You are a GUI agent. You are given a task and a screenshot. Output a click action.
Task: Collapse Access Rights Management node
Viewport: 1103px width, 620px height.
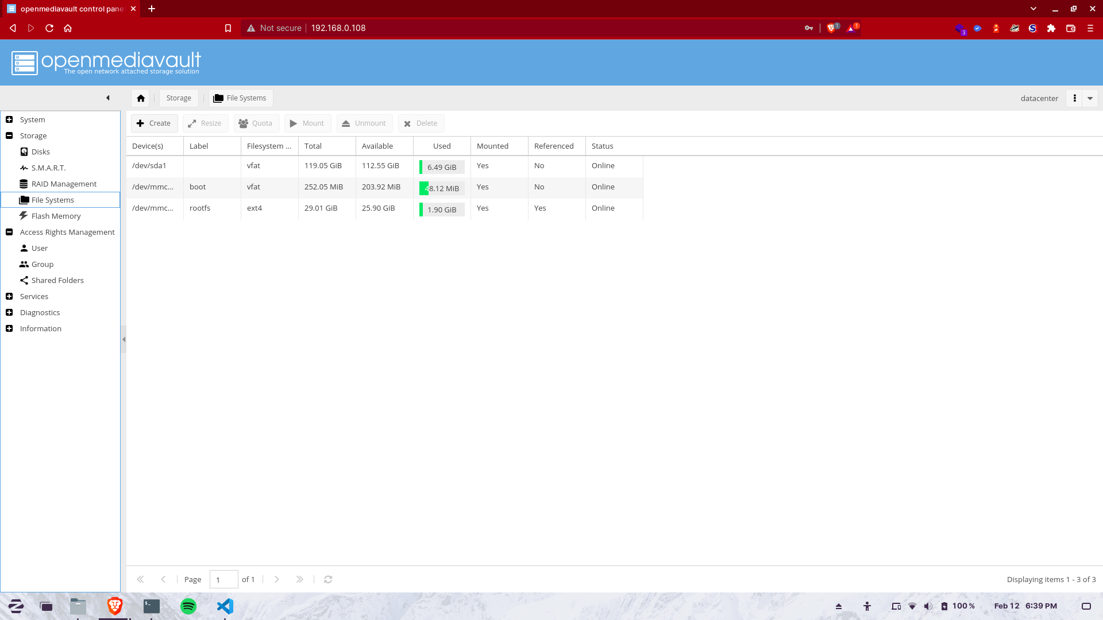9,232
